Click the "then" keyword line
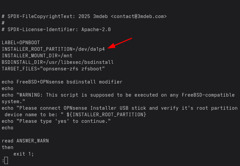Screen dimensions: 240x166 point(8,147)
